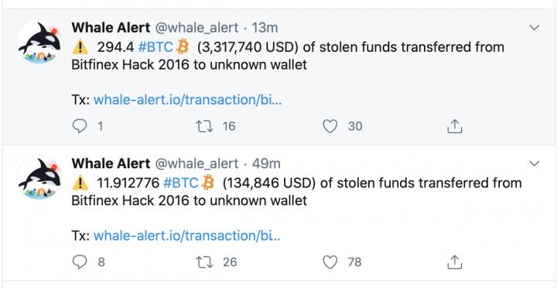Retweet the 11.912776 BTC tweet
Viewport: 557px width, 288px height.
[x=204, y=262]
